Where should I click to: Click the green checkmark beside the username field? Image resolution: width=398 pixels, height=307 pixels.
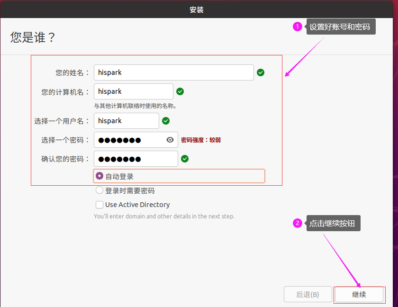(x=166, y=121)
